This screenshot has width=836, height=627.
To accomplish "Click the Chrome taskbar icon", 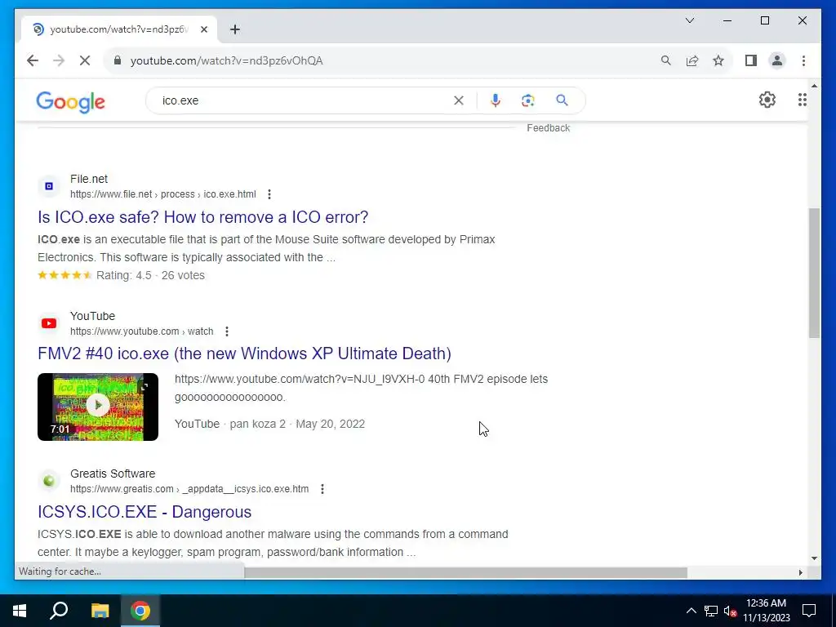I will point(140,611).
